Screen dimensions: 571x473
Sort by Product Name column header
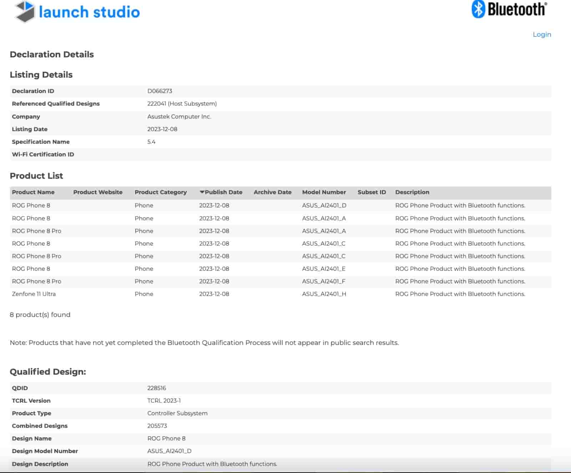[33, 192]
